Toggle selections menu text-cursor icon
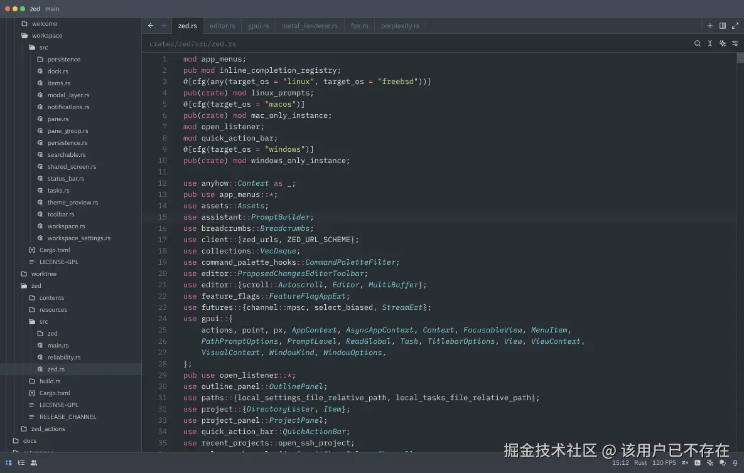 coord(710,43)
